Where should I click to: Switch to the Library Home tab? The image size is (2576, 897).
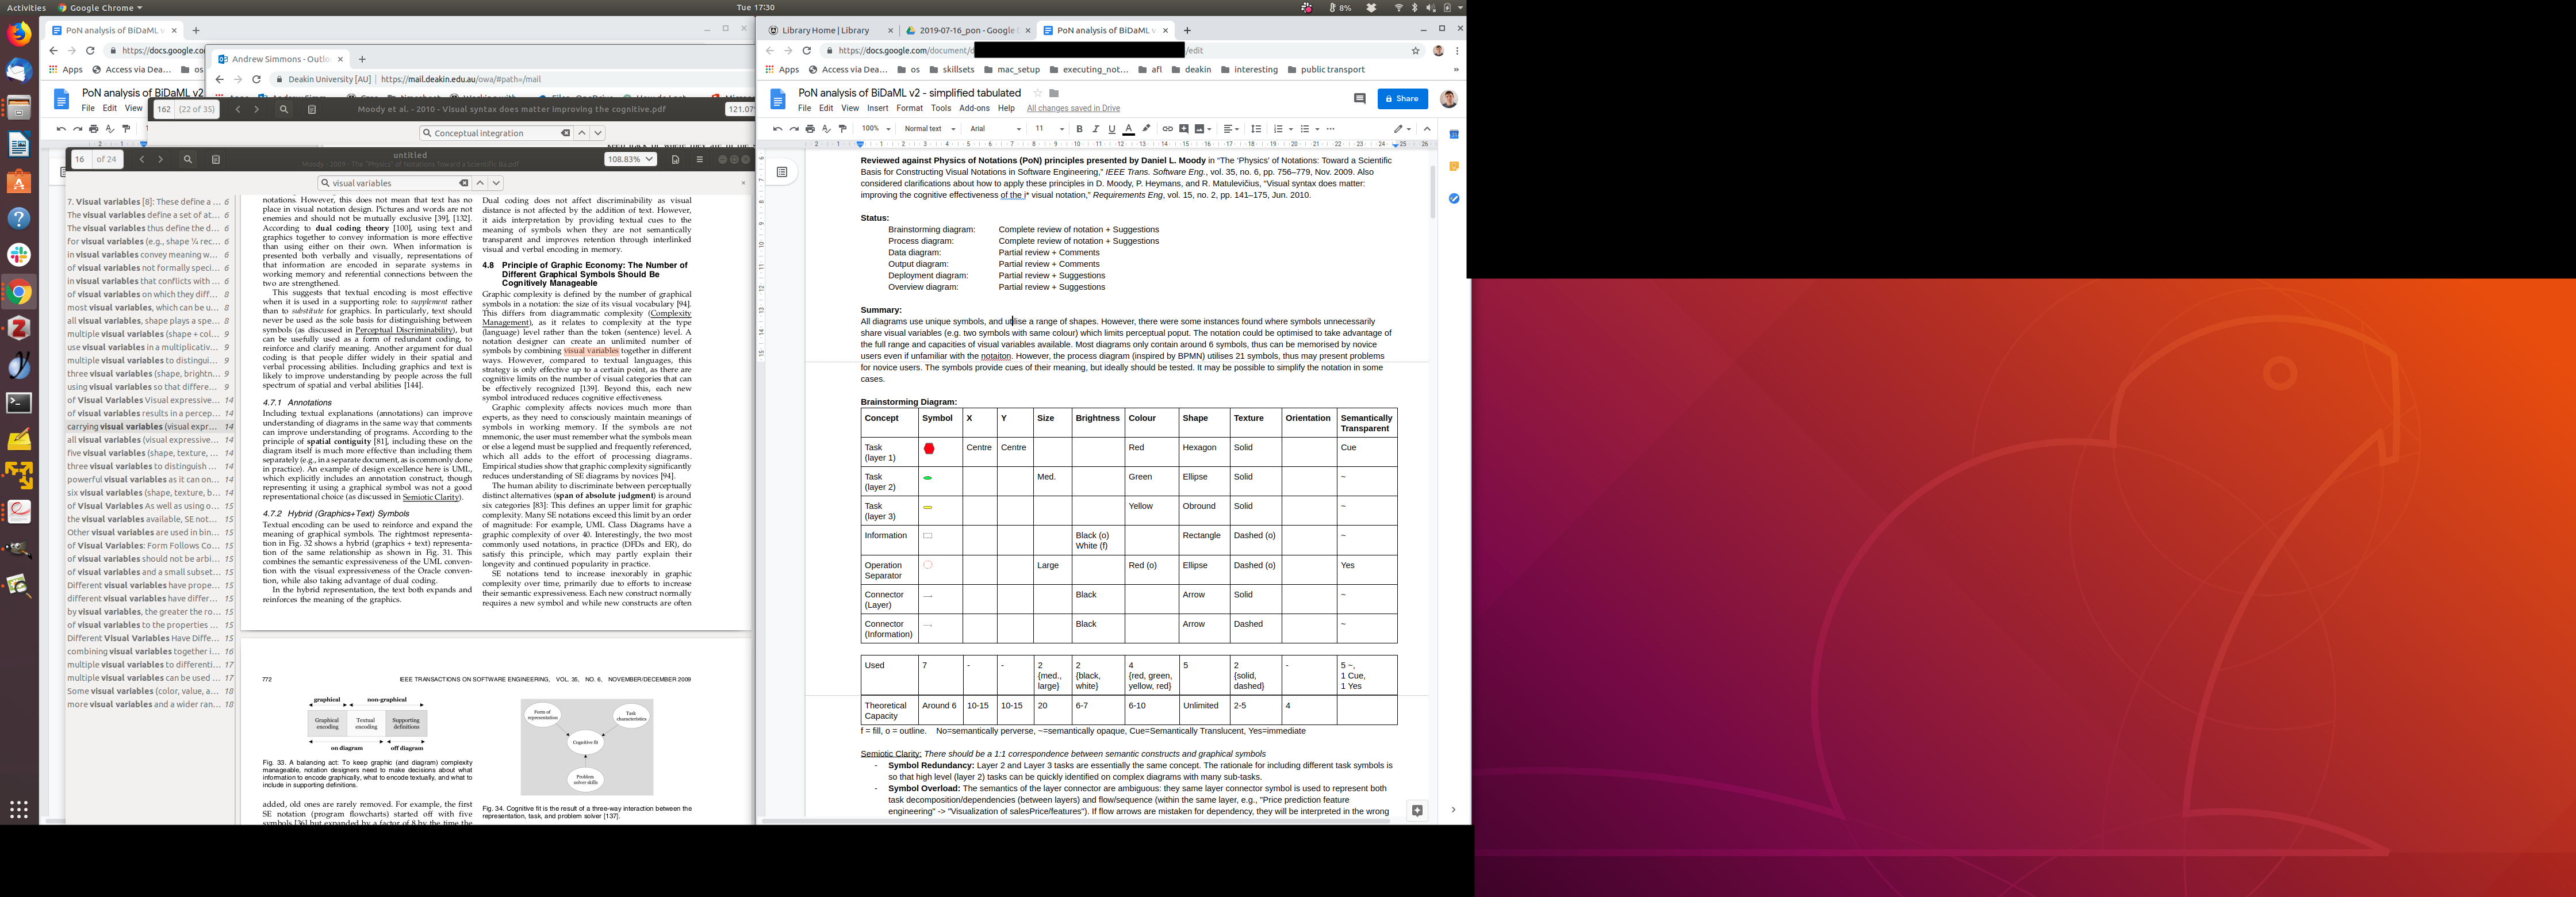point(826,30)
